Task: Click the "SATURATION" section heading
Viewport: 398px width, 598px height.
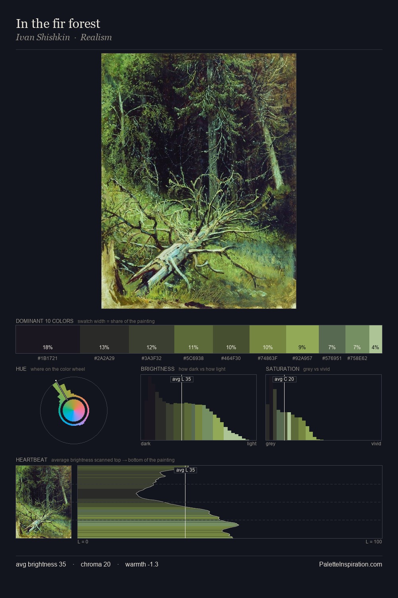Action: pyautogui.click(x=283, y=369)
